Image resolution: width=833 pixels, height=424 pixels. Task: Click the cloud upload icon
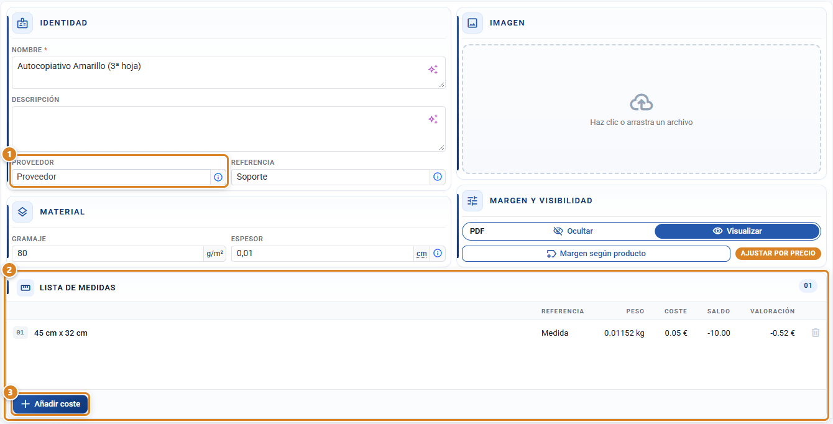[642, 103]
